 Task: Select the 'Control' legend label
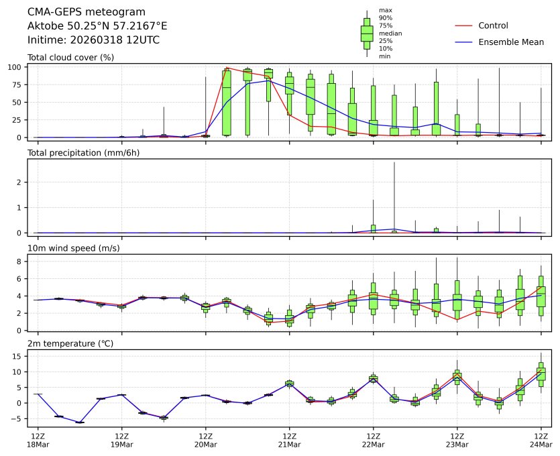[x=493, y=26]
